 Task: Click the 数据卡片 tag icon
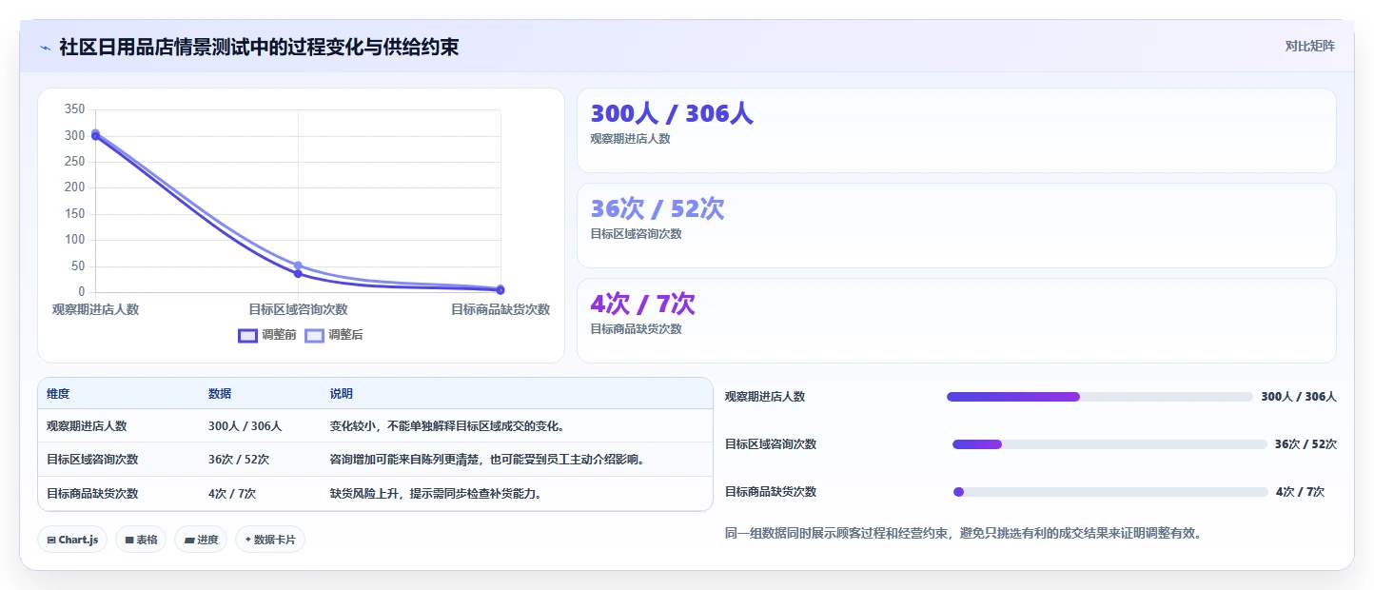pyautogui.click(x=248, y=540)
